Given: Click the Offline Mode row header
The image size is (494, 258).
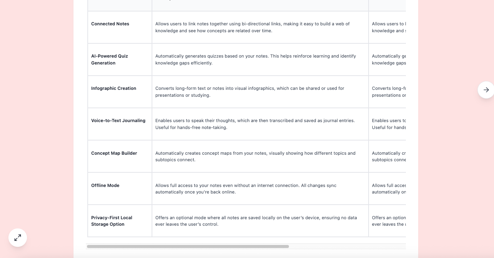Looking at the screenshot, I should coord(120,189).
